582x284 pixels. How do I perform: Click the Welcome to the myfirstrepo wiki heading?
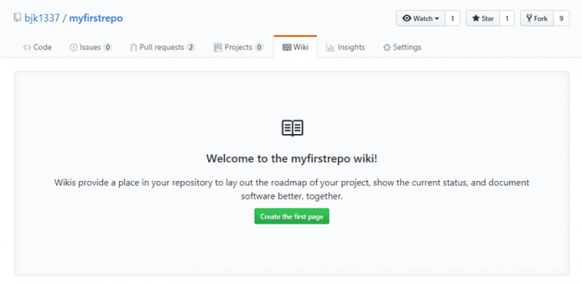[292, 159]
